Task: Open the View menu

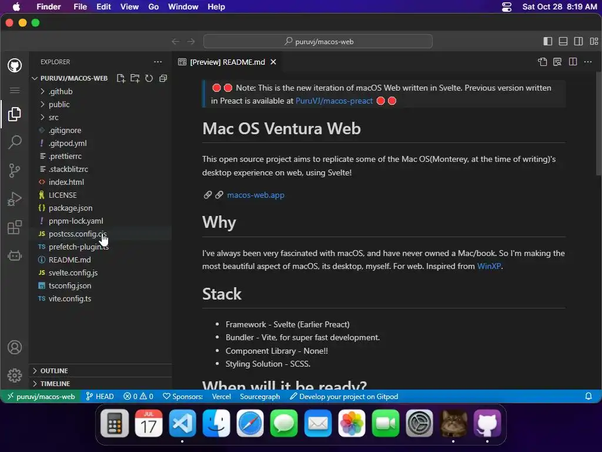Action: (x=129, y=7)
